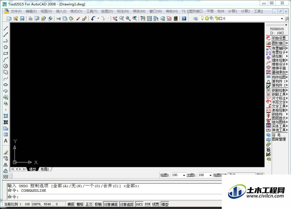The image size is (291, 209).
Task: Click the 命令: command line input
Action: pyautogui.click(x=114, y=197)
